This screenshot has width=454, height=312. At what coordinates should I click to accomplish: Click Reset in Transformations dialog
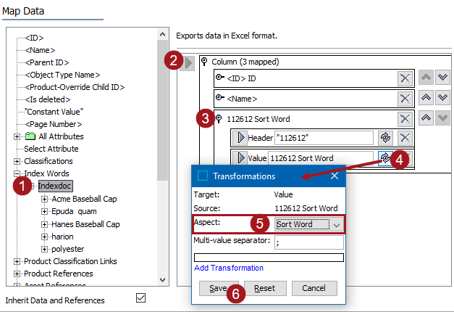265,288
